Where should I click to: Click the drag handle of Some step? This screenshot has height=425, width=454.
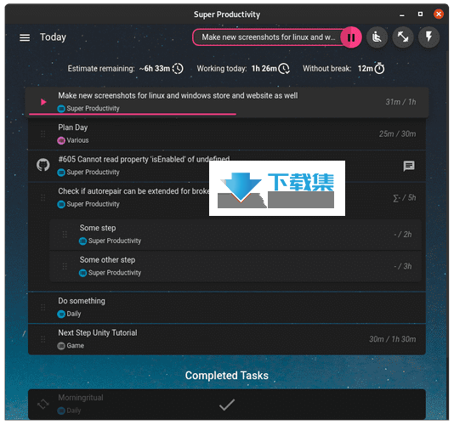[x=65, y=235]
